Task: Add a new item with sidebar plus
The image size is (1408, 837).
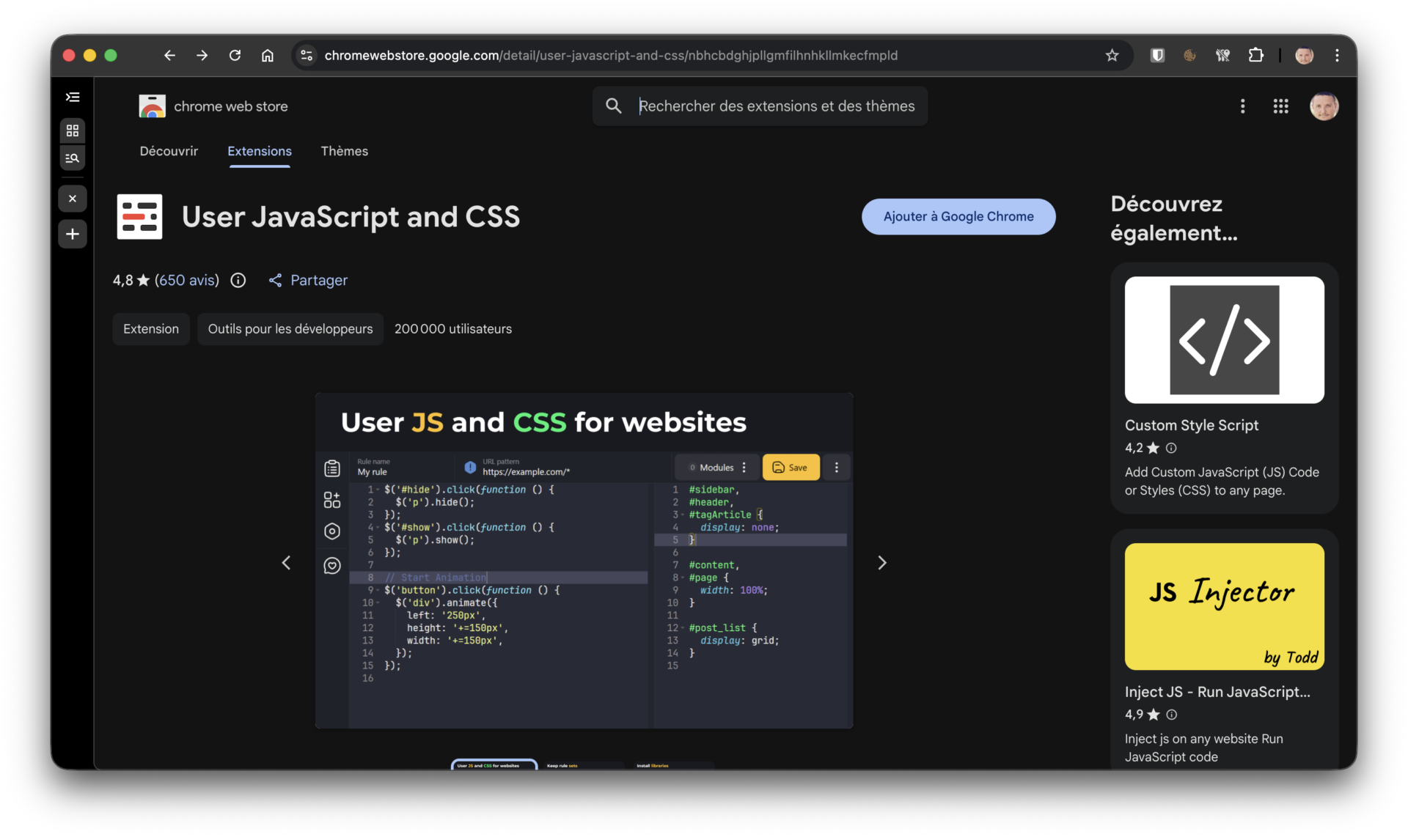Action: [73, 235]
